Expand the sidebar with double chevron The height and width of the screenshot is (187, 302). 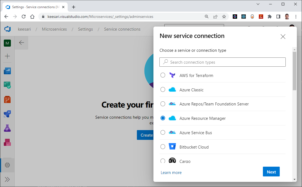coord(7,179)
